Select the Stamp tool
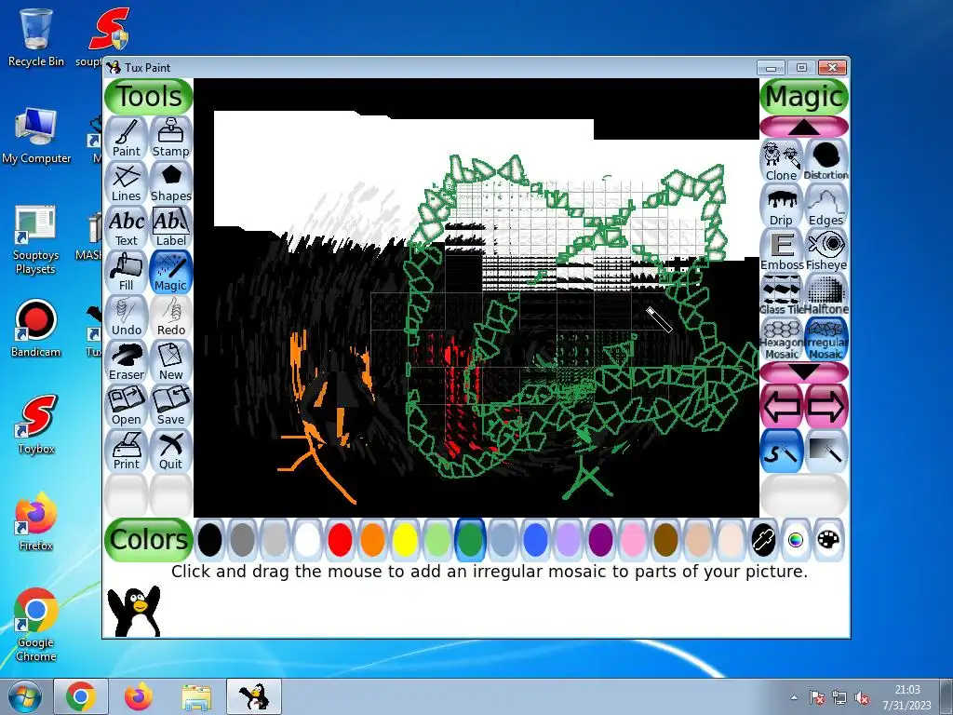The height and width of the screenshot is (715, 953). click(171, 138)
